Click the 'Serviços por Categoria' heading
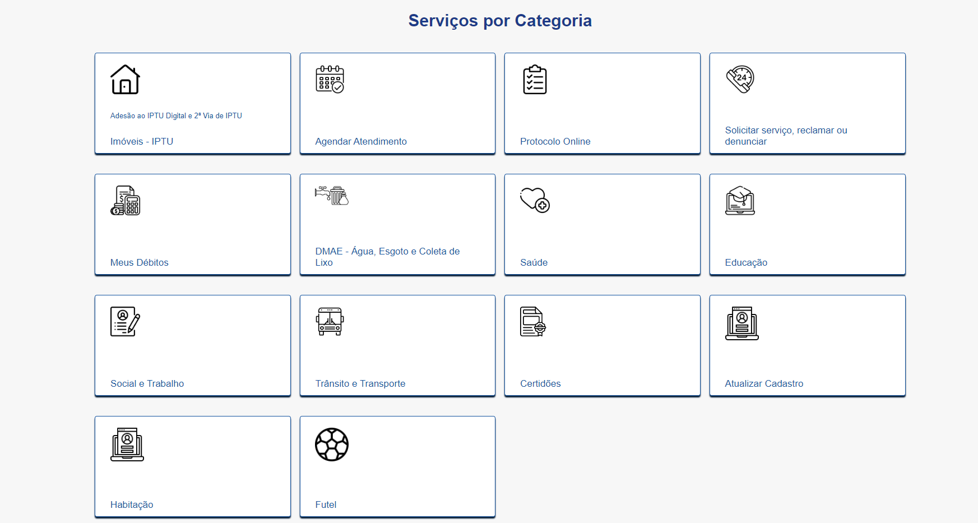The width and height of the screenshot is (978, 523). (x=500, y=21)
